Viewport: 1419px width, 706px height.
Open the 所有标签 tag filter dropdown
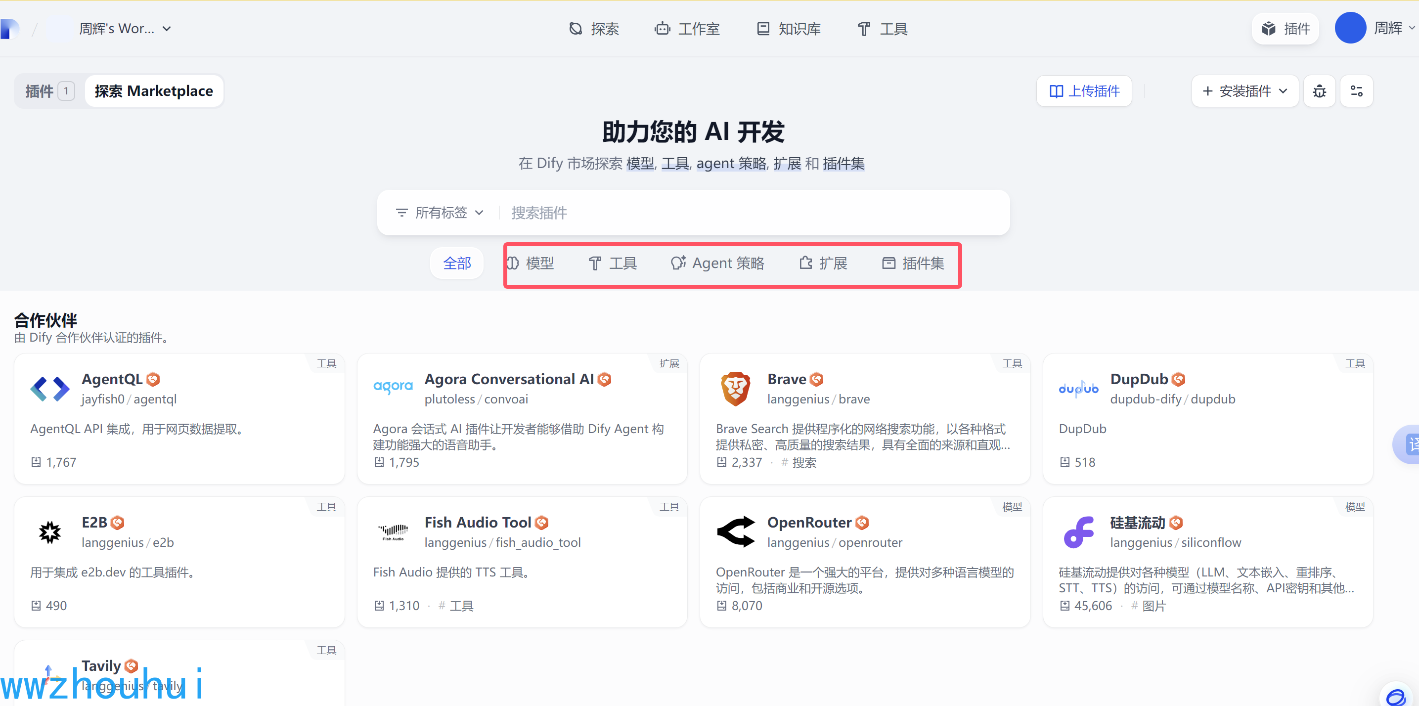click(440, 213)
